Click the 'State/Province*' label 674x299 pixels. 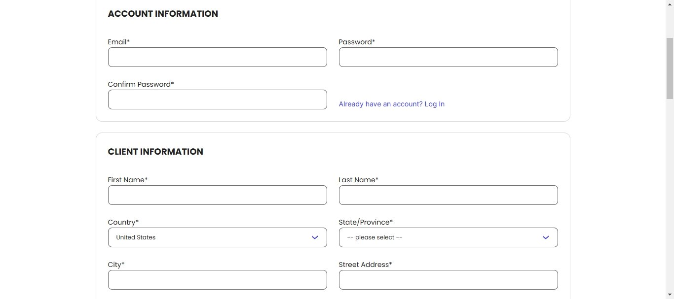click(x=366, y=222)
